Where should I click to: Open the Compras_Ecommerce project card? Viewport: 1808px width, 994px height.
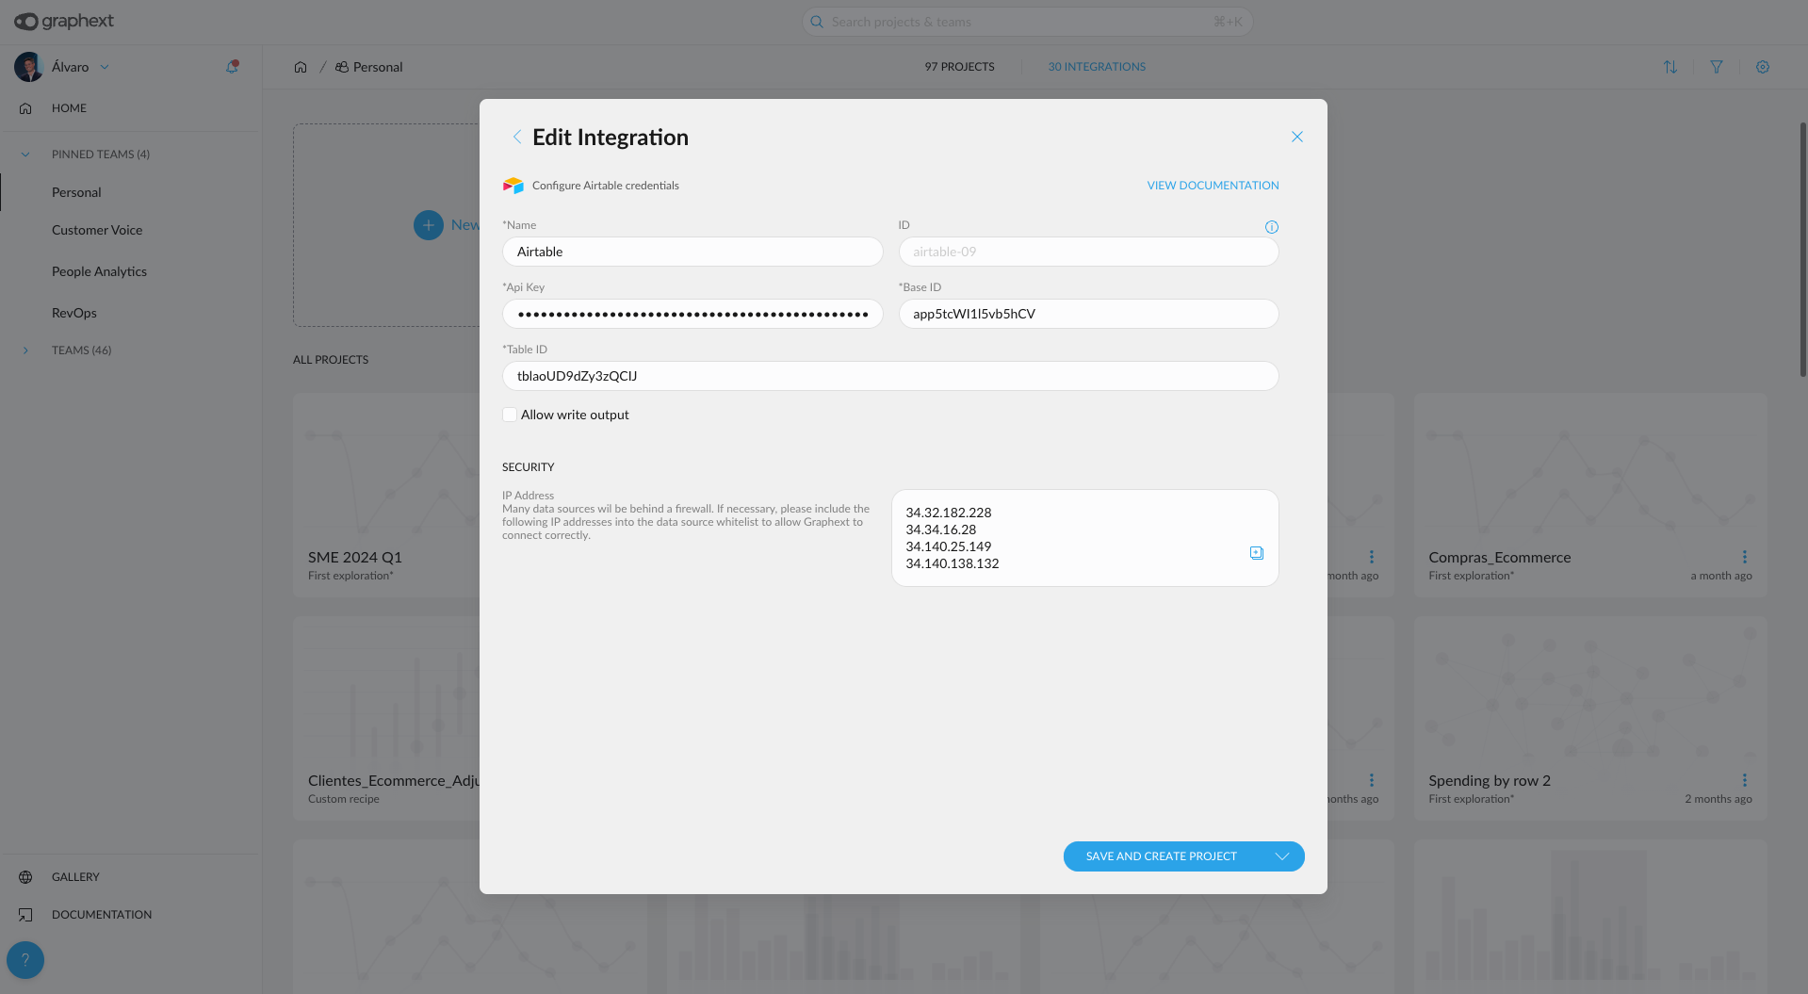coord(1589,495)
